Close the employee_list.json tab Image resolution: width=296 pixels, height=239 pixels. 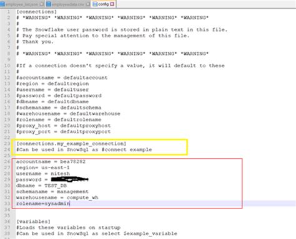pos(42,4)
